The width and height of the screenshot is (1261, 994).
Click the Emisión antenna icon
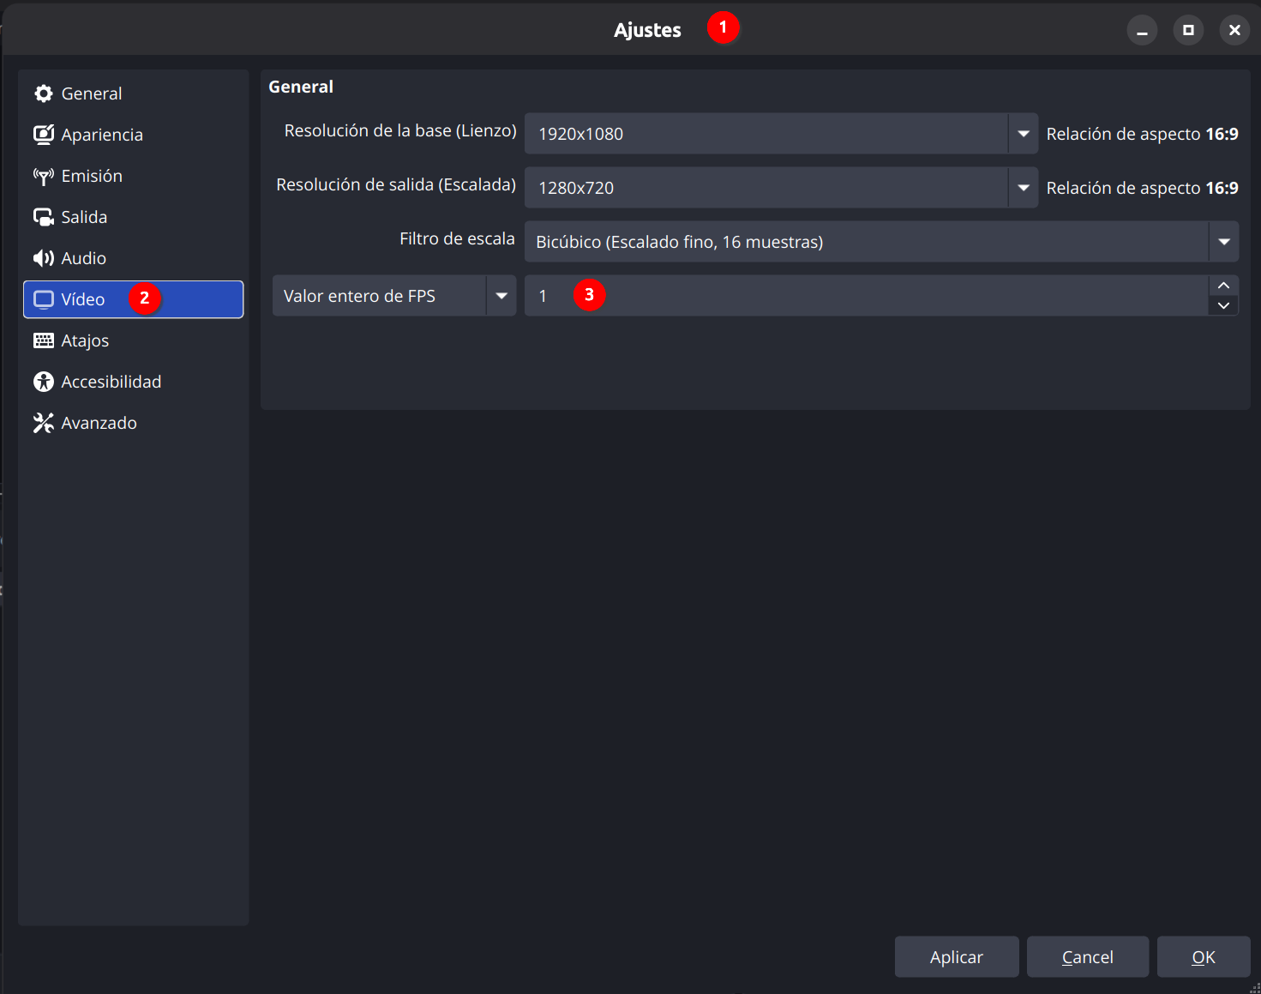click(44, 176)
